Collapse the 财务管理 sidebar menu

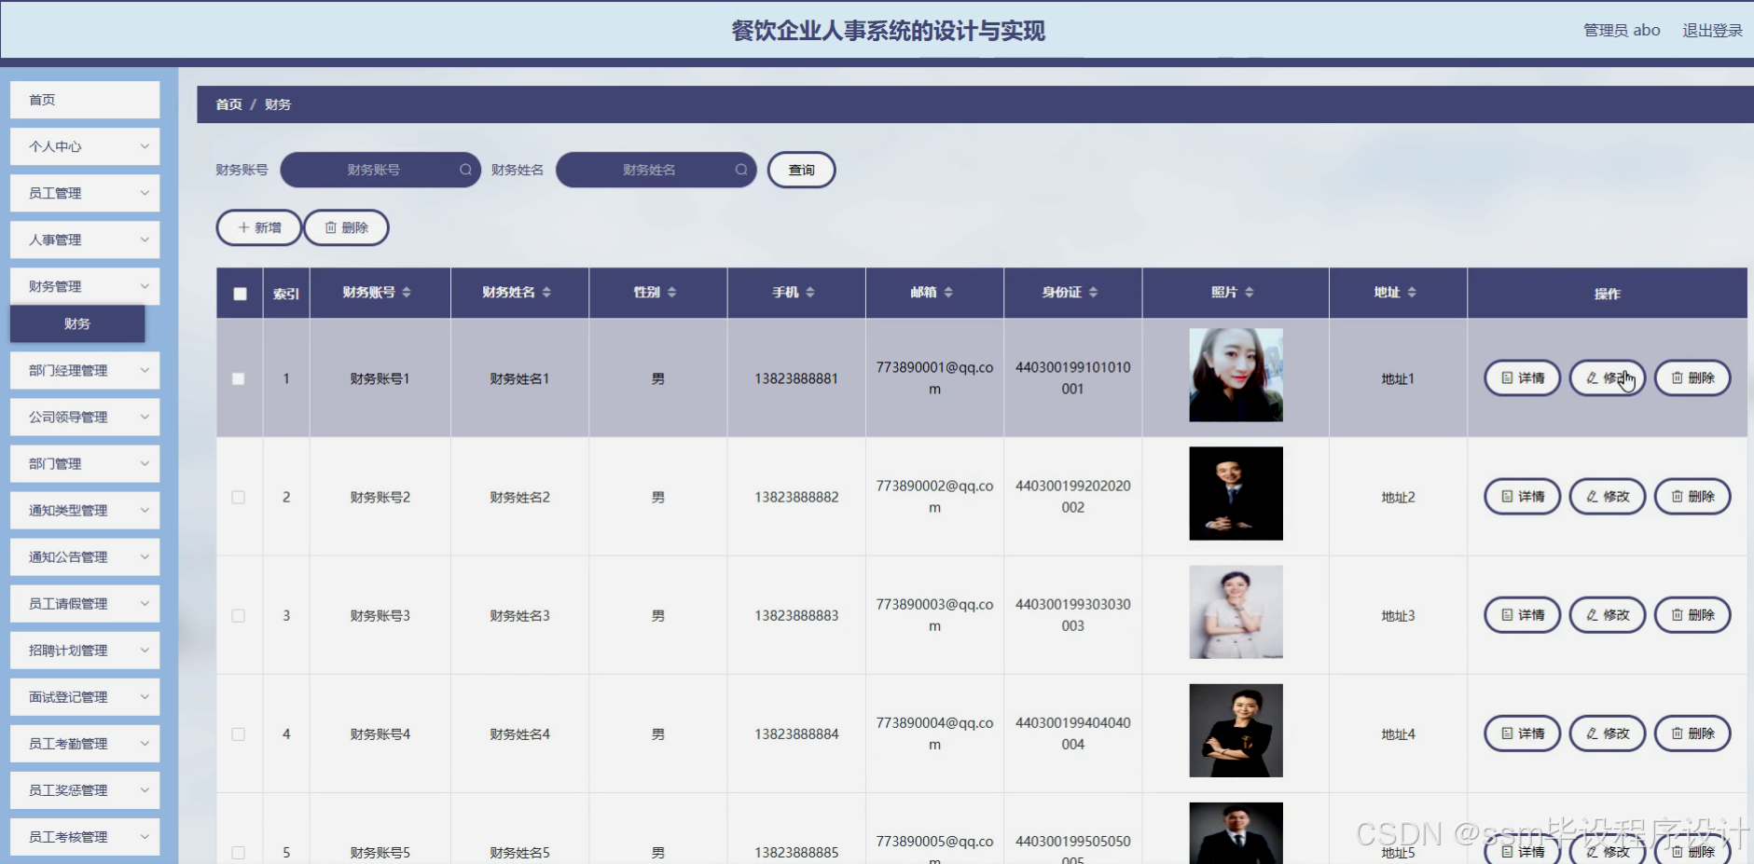click(85, 286)
